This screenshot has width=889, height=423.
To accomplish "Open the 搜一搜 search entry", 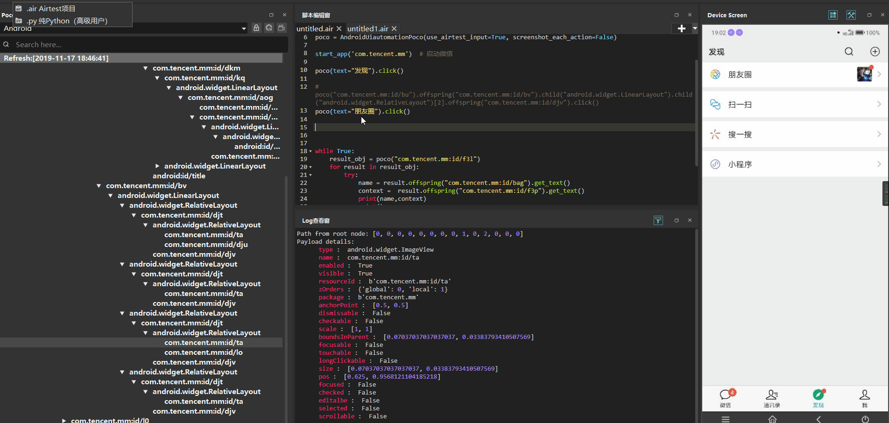I will (x=795, y=134).
